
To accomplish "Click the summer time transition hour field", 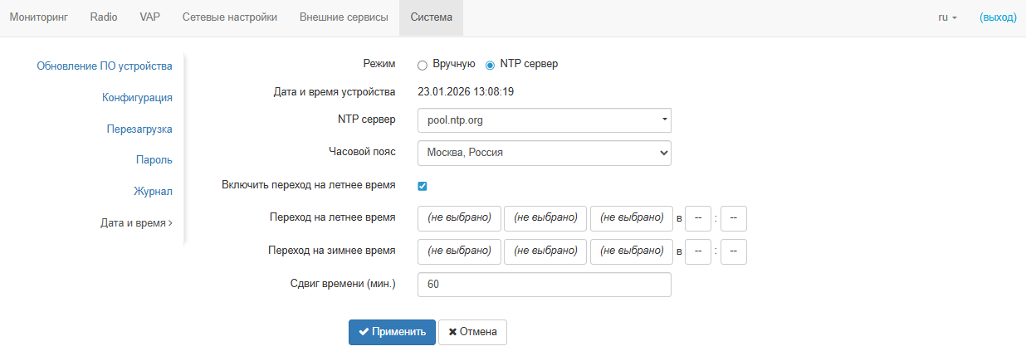I will coord(698,219).
